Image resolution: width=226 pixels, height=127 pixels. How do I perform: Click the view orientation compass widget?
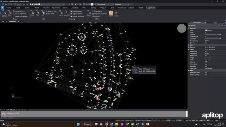(182, 28)
